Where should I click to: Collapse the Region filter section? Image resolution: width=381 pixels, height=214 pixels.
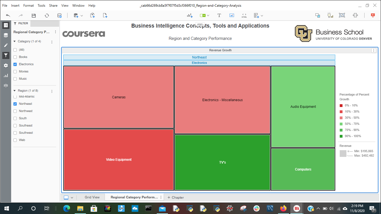15,91
